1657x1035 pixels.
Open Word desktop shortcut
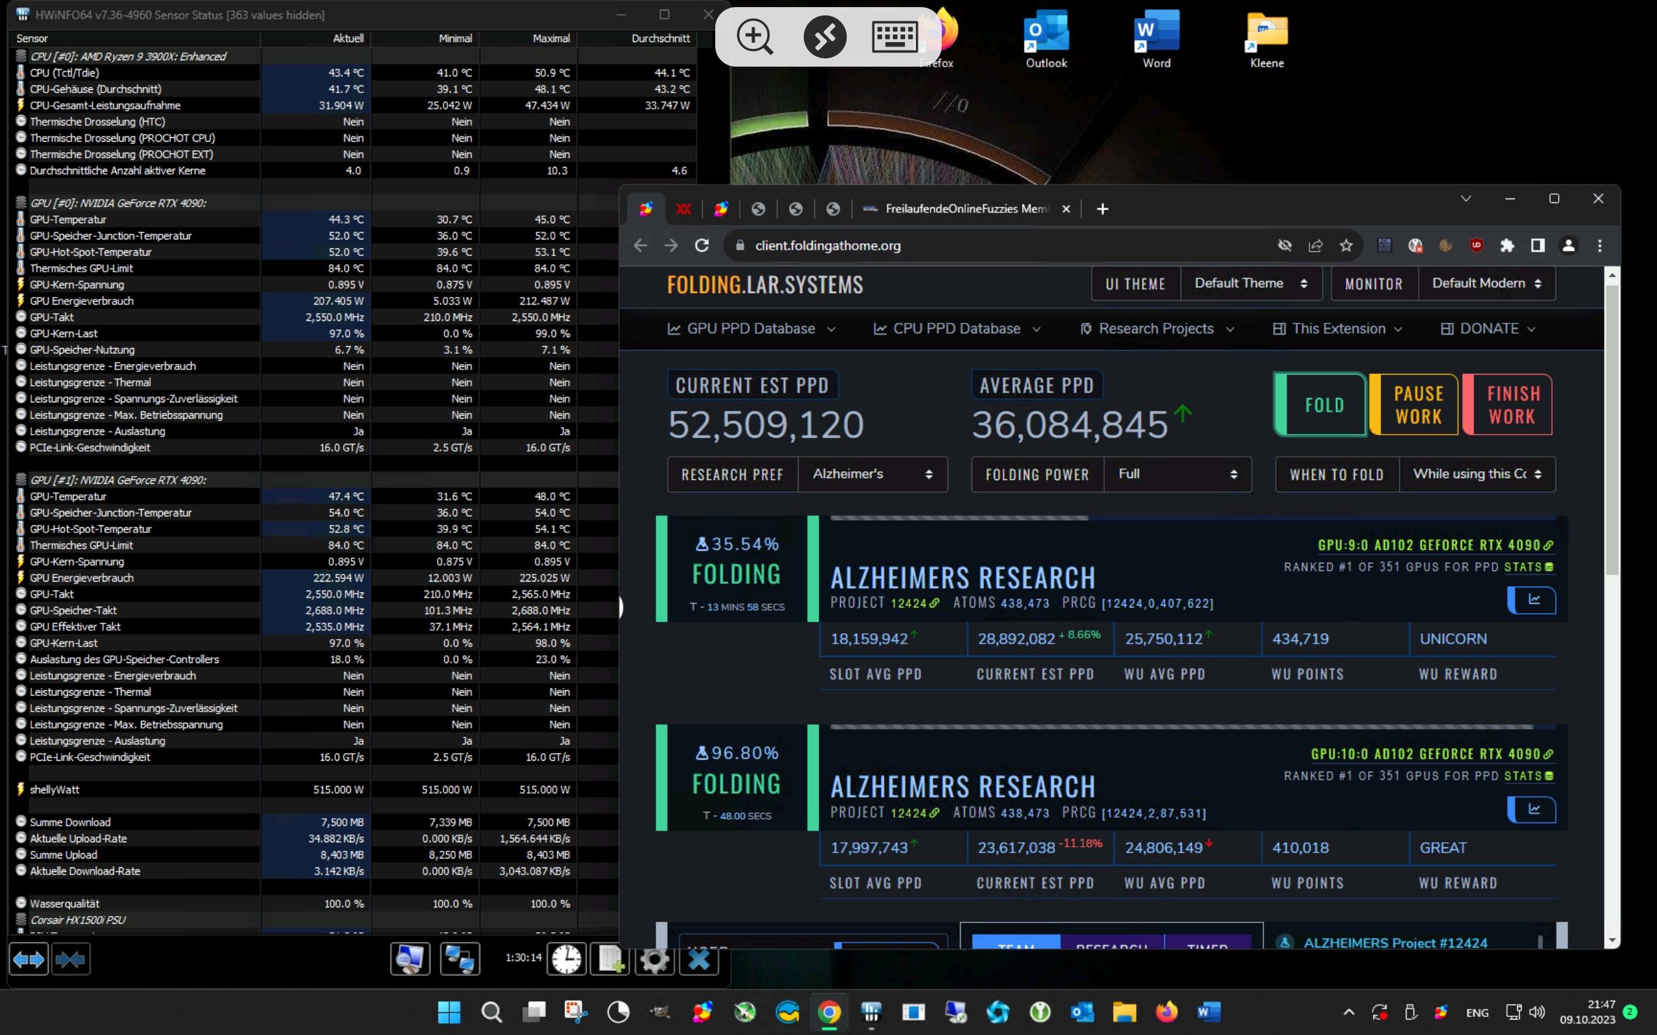point(1157,40)
